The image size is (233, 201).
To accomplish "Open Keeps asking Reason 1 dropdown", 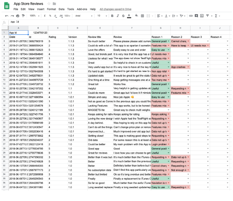I will click(x=168, y=114).
